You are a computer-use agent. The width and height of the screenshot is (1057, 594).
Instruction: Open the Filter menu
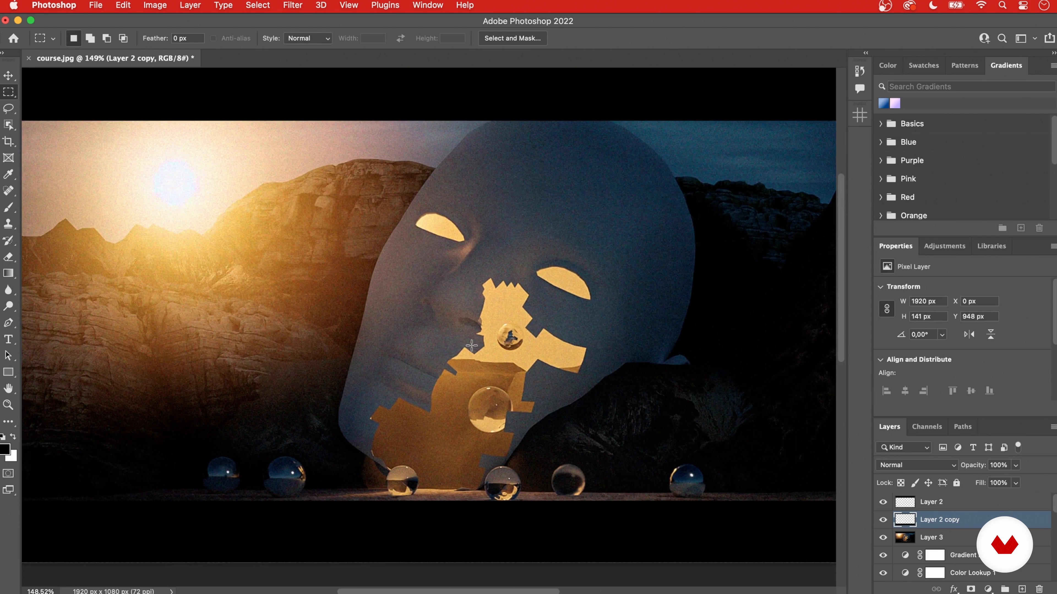click(293, 5)
